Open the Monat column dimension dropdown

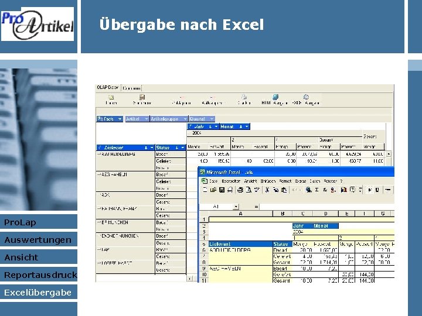click(247, 126)
